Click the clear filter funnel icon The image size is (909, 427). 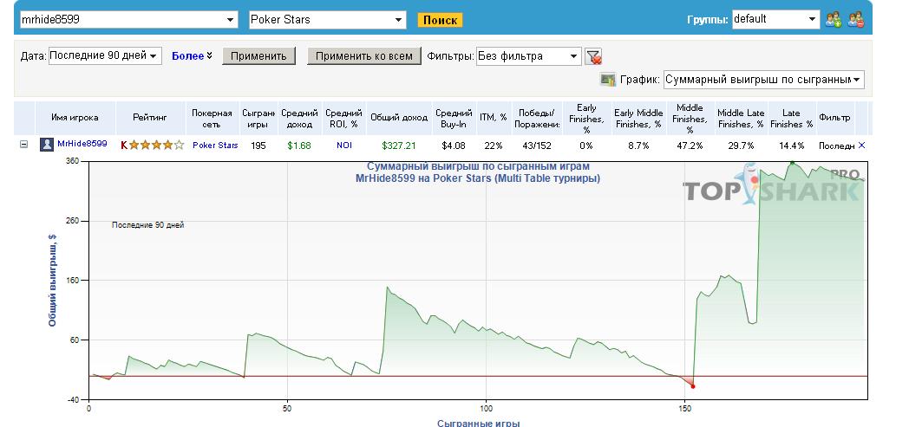[593, 57]
